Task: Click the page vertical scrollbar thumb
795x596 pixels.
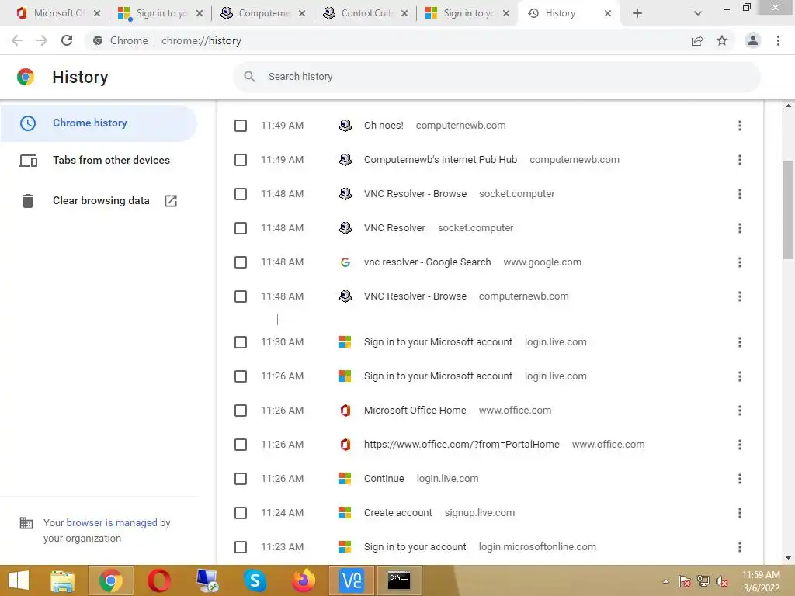Action: coord(788,210)
